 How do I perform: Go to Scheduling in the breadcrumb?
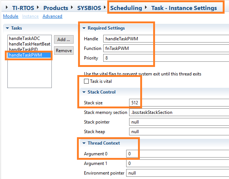[x=126, y=8]
